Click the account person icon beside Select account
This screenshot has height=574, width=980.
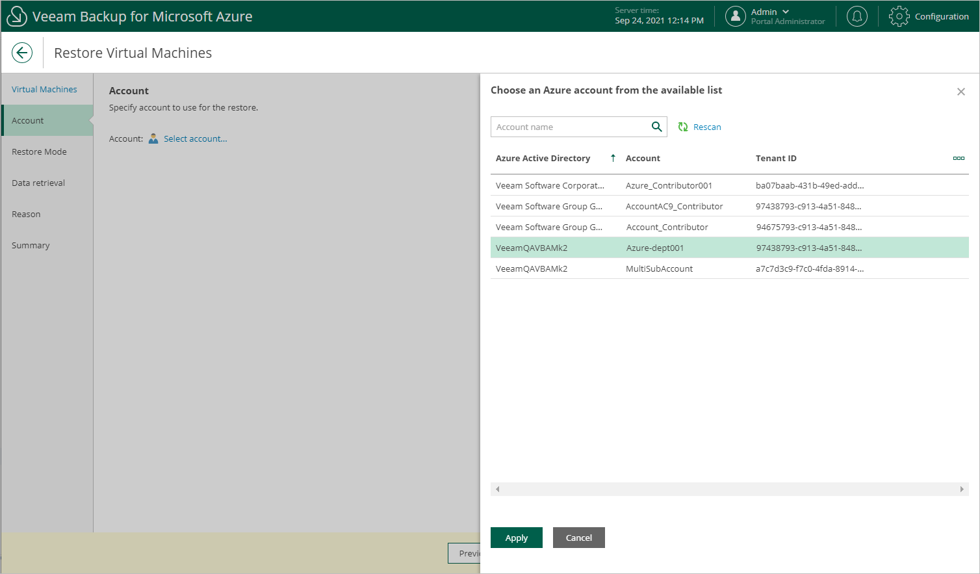[153, 138]
